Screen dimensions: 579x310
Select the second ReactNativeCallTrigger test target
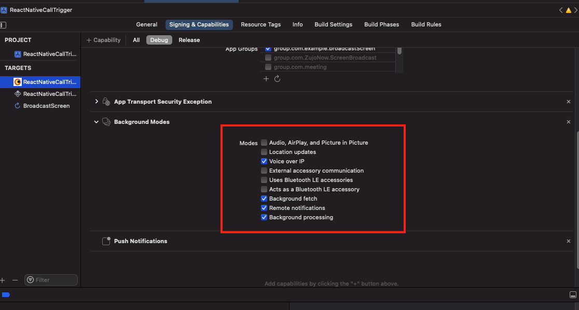46,94
